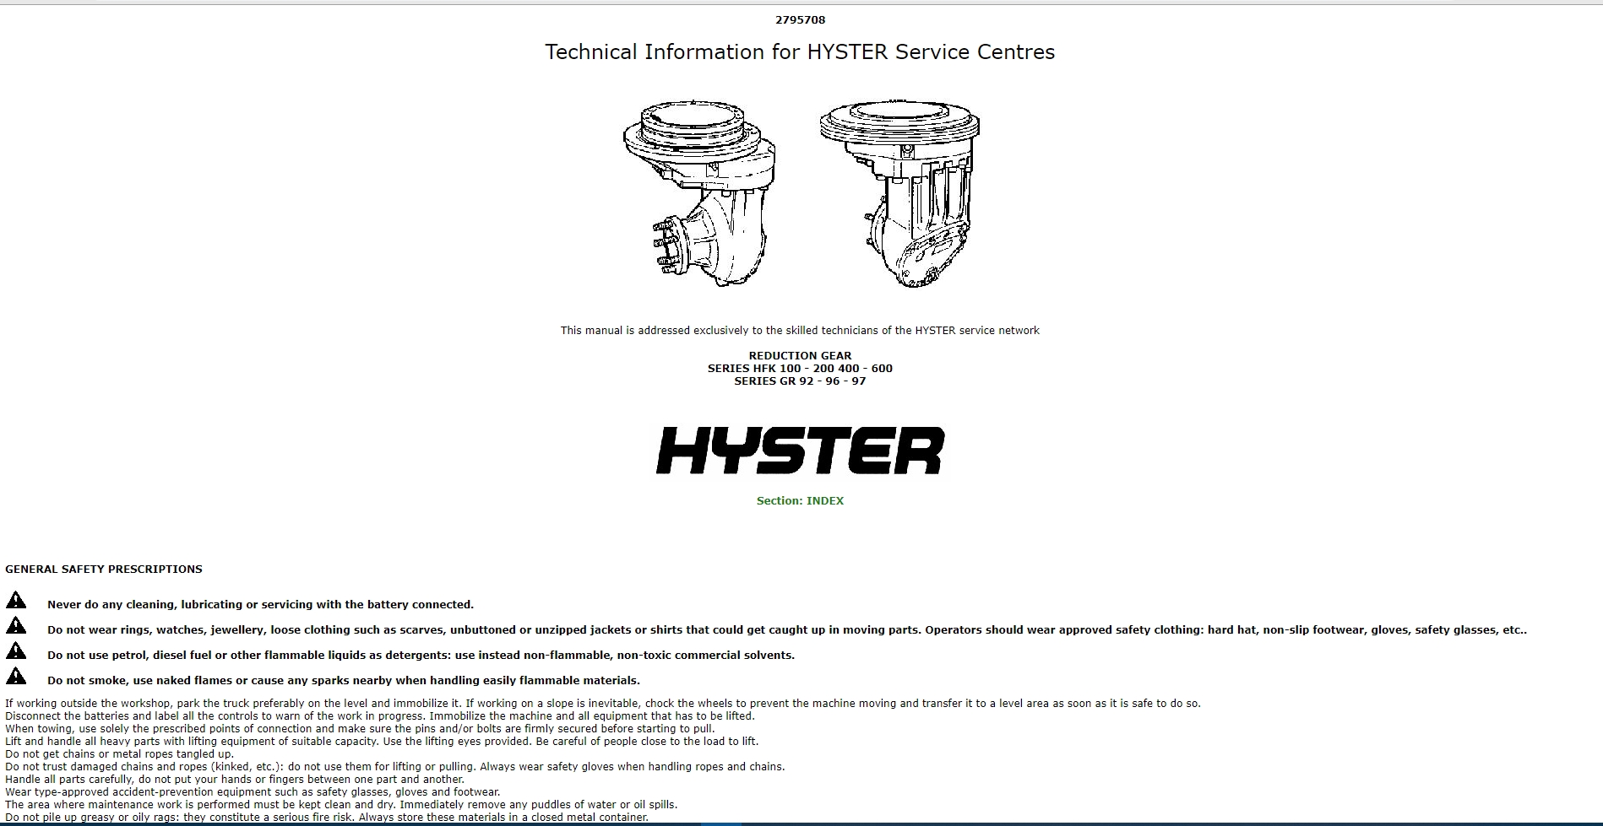Click the SERIES GR 92 - 96 - 97 line
The height and width of the screenshot is (826, 1603).
[799, 381]
